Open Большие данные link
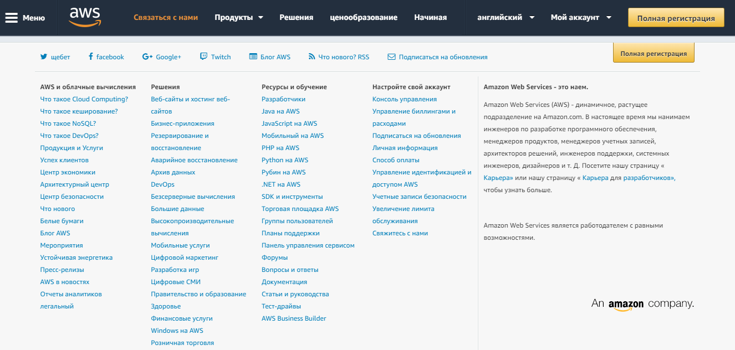Viewport: 735px width, 350px height. [x=177, y=209]
